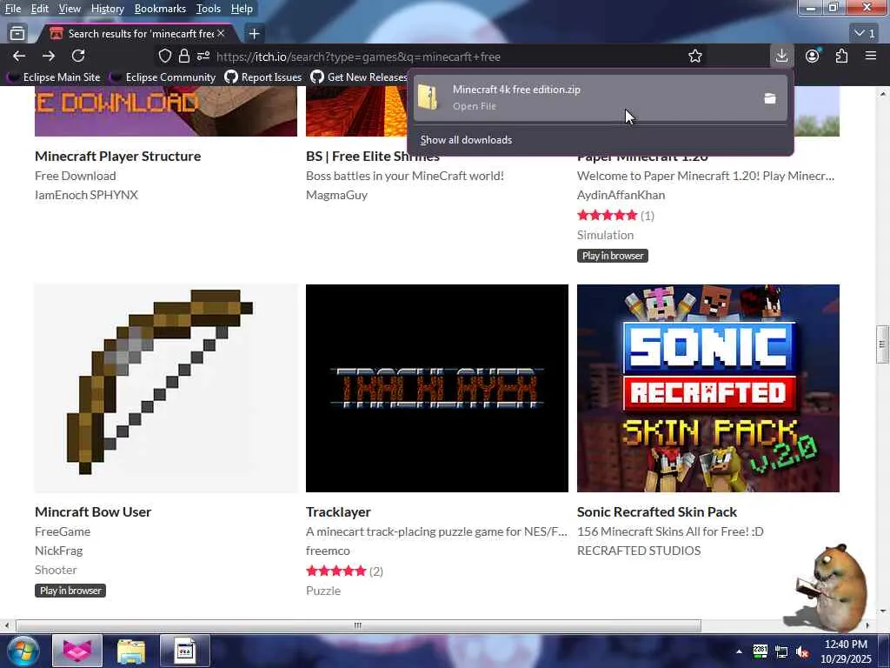Open Tracklayer title link
Screen dimensions: 890x668
tap(338, 511)
